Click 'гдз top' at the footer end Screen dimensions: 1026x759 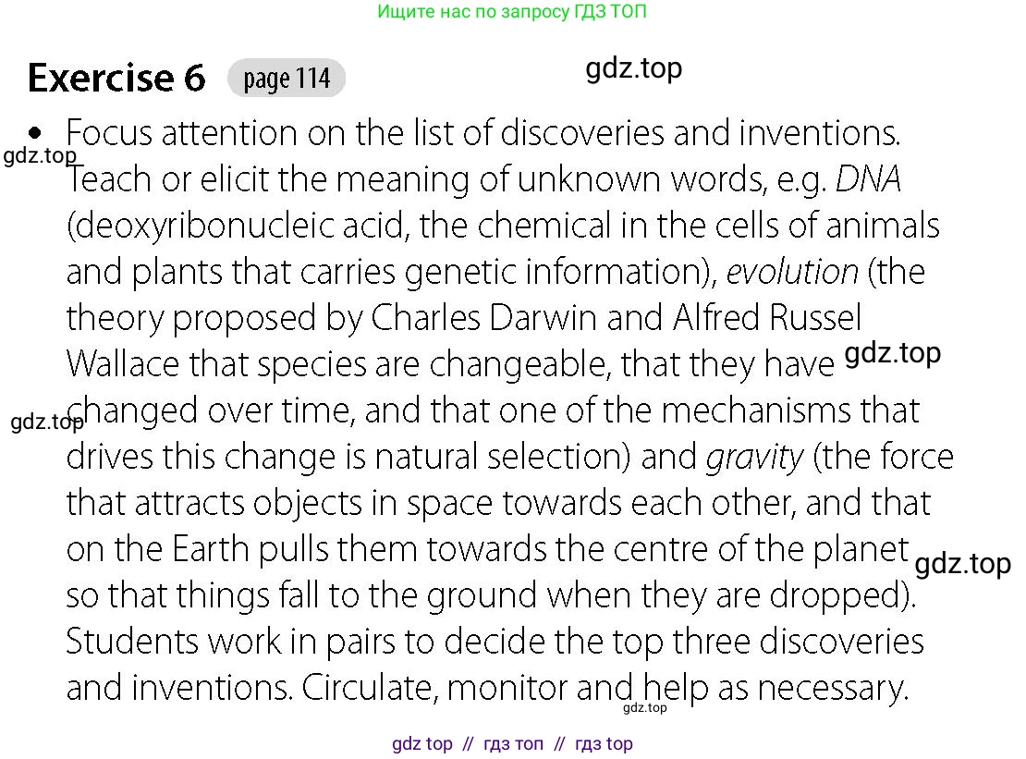[604, 743]
